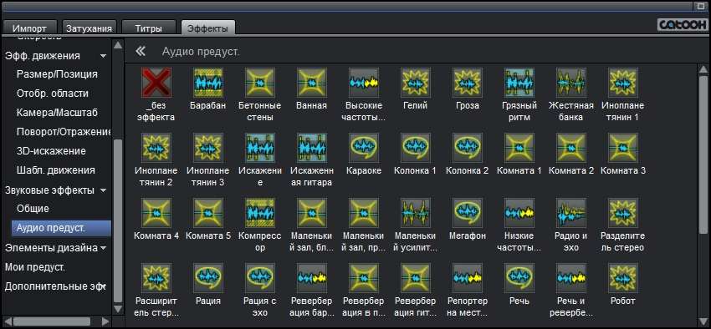Select Поворот/Отражение in the sidebar
Screen dimensions: 711x329
(64, 132)
